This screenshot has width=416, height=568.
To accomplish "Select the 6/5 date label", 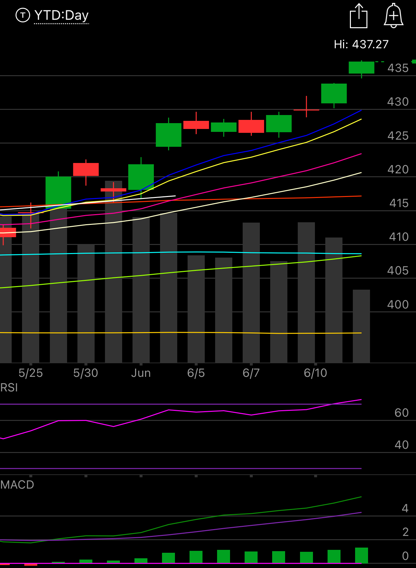I will [196, 373].
